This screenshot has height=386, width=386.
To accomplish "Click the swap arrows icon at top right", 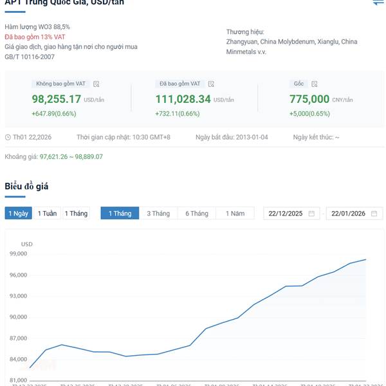I will (x=378, y=3).
